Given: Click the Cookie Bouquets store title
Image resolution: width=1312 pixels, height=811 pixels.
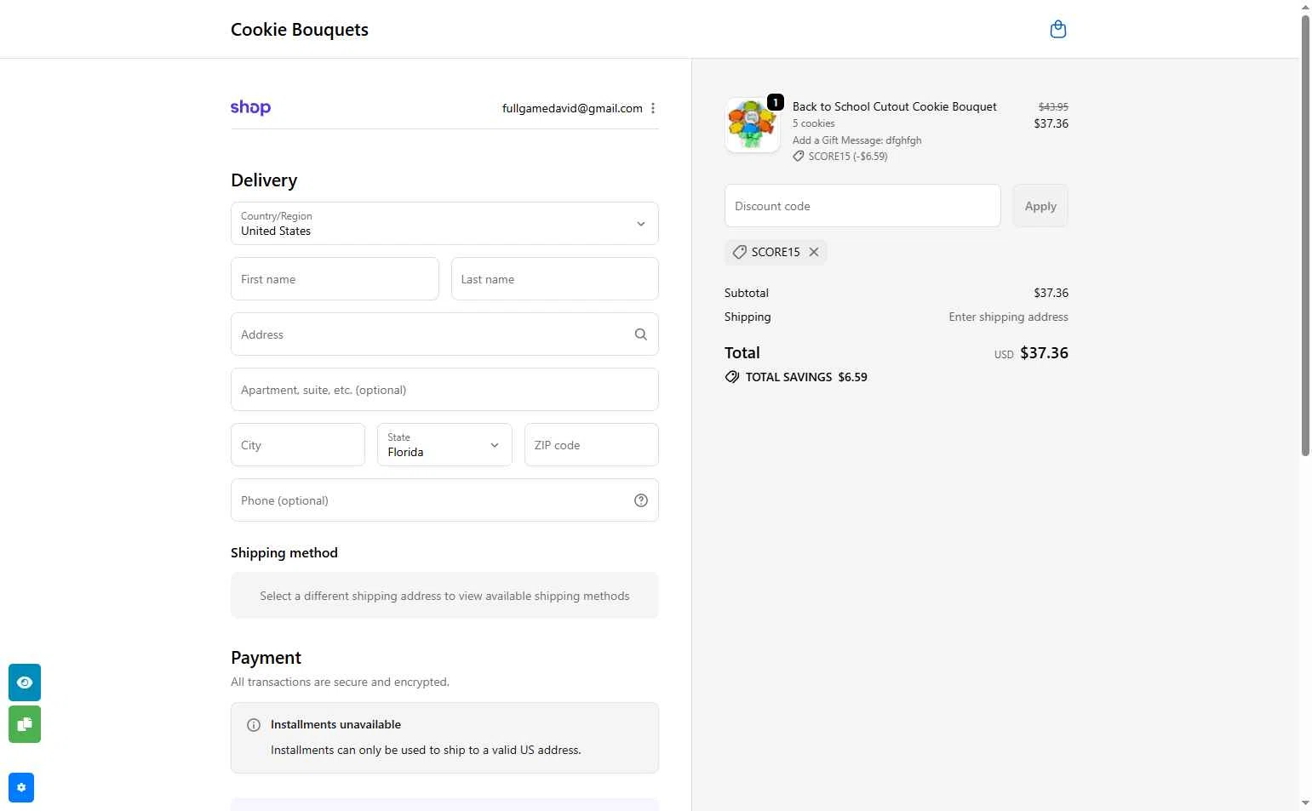Looking at the screenshot, I should point(300,30).
